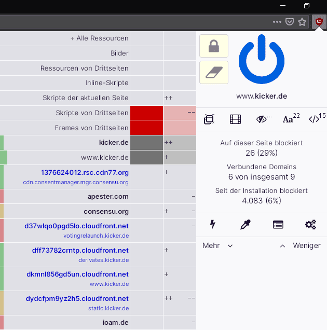
Task: Click the eraser revert-changes icon
Action: pos(214,73)
